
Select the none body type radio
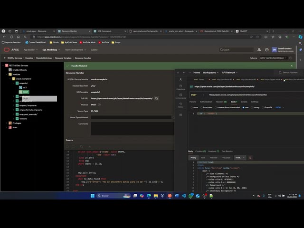click(191, 108)
